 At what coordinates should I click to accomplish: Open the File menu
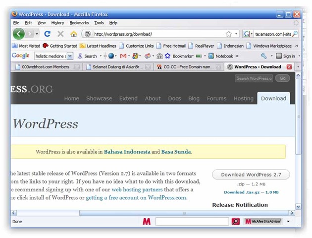[16, 23]
